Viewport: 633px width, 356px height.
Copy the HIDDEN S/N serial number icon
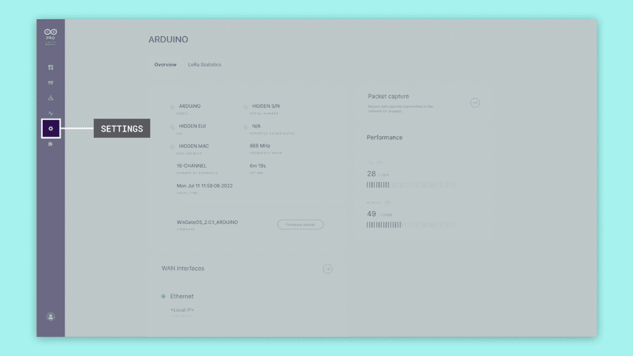point(246,107)
